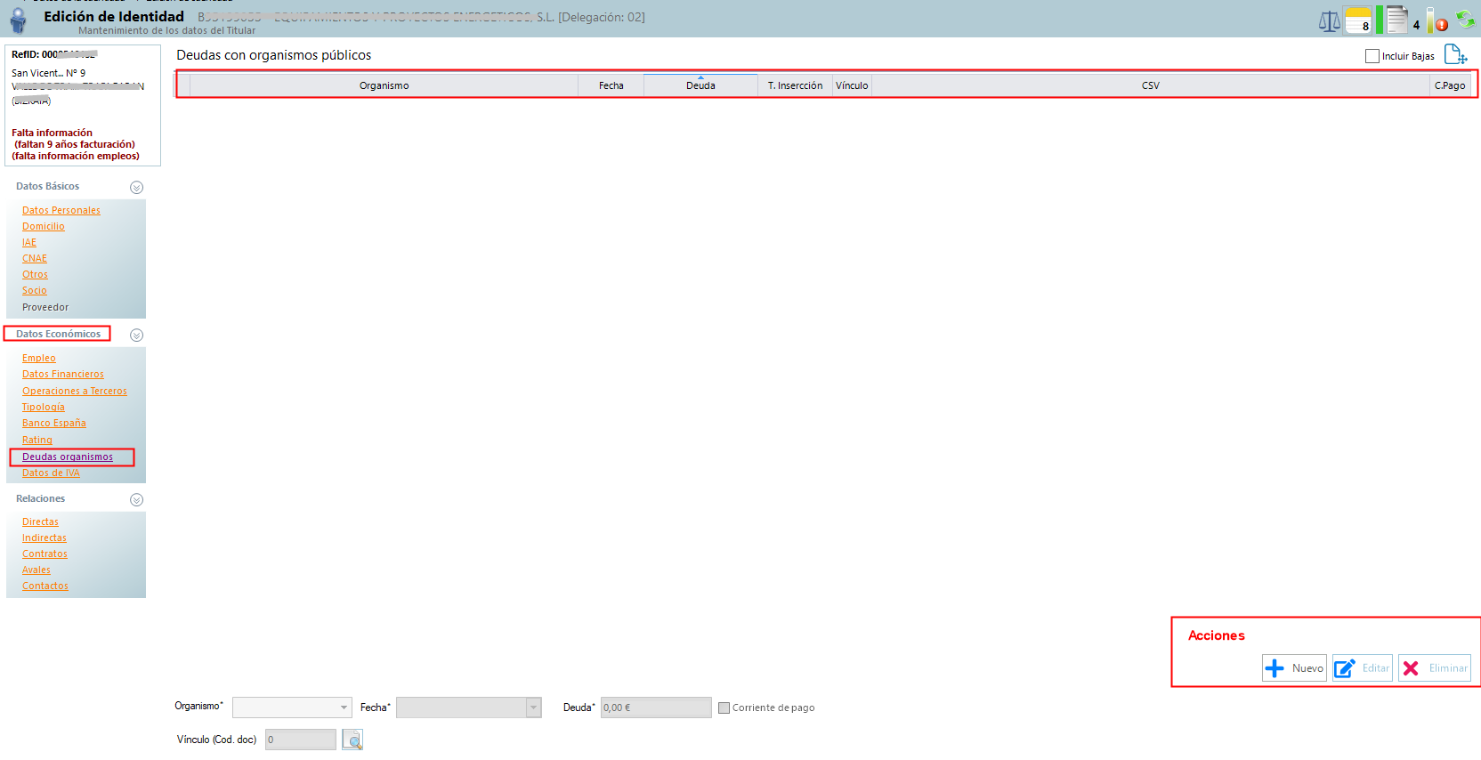Image resolution: width=1481 pixels, height=760 pixels.
Task: Click the Deuda amount input field
Action: 655,707
